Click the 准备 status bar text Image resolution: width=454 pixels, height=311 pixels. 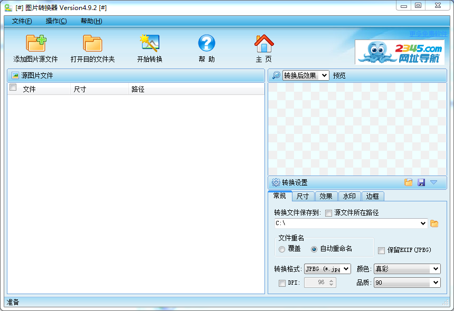pyautogui.click(x=13, y=303)
